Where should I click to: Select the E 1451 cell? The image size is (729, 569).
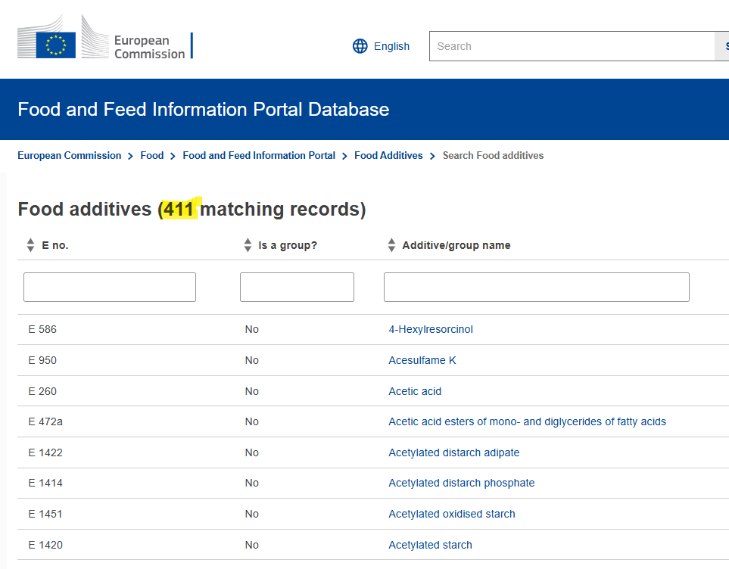click(45, 515)
